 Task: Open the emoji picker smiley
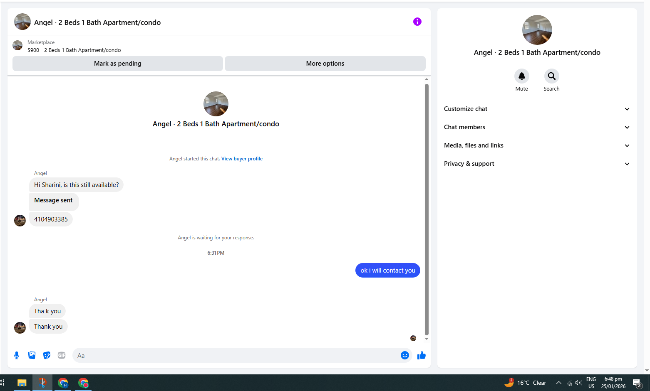coord(404,355)
